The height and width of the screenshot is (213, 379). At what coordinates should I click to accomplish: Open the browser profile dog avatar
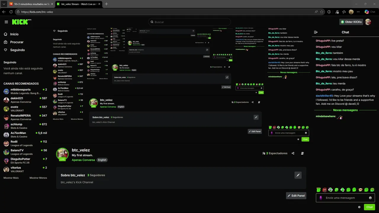(351, 12)
